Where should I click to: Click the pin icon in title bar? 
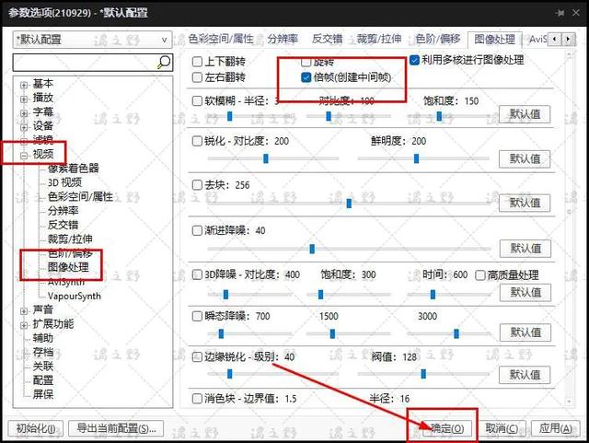point(560,13)
